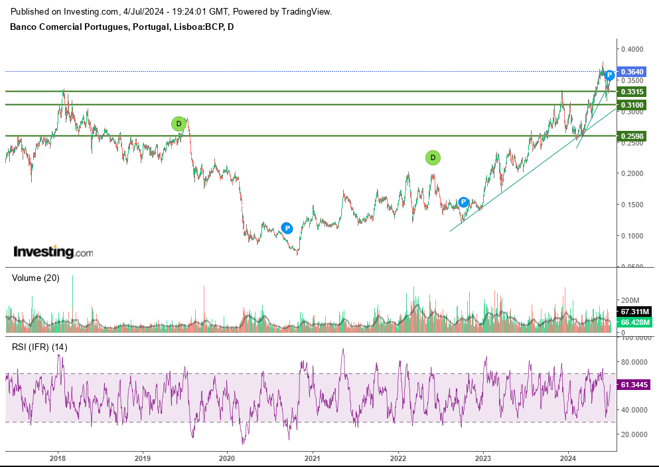Click the RSI (IFR) (14) indicator title

(x=40, y=347)
